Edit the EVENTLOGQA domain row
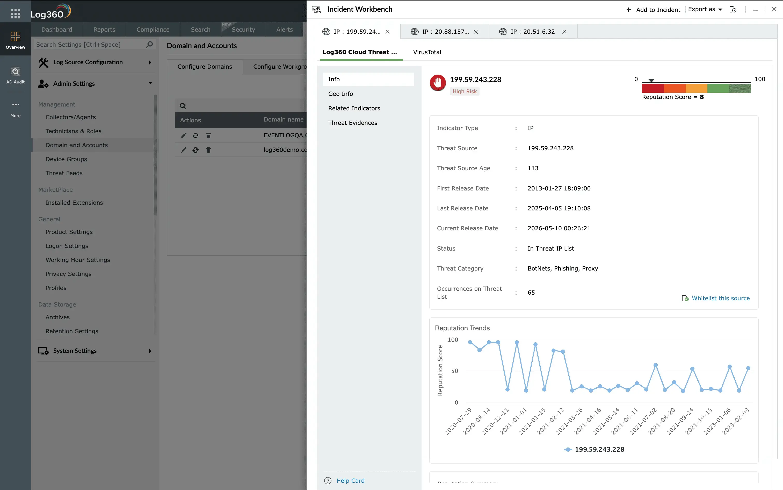 coord(183,136)
